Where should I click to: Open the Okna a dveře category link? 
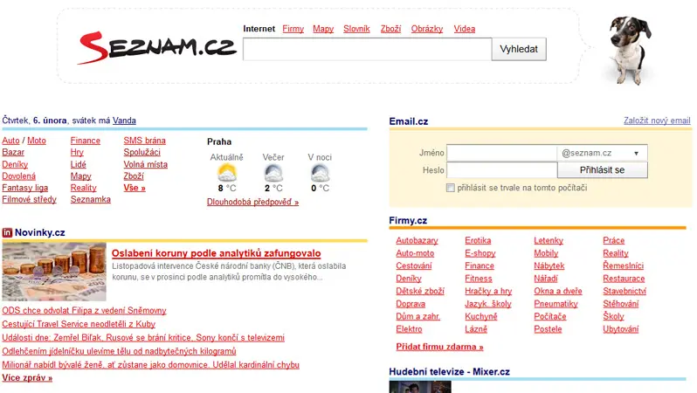click(558, 291)
